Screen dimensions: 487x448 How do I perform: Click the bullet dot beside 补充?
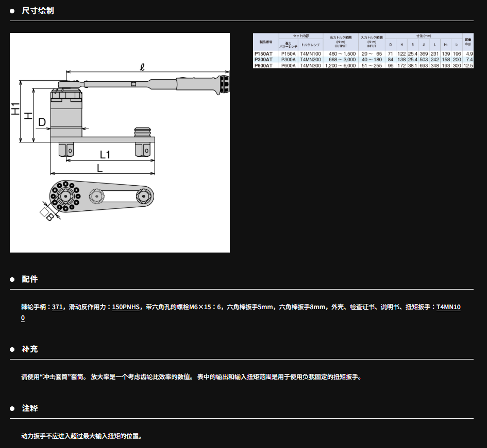pos(12,349)
